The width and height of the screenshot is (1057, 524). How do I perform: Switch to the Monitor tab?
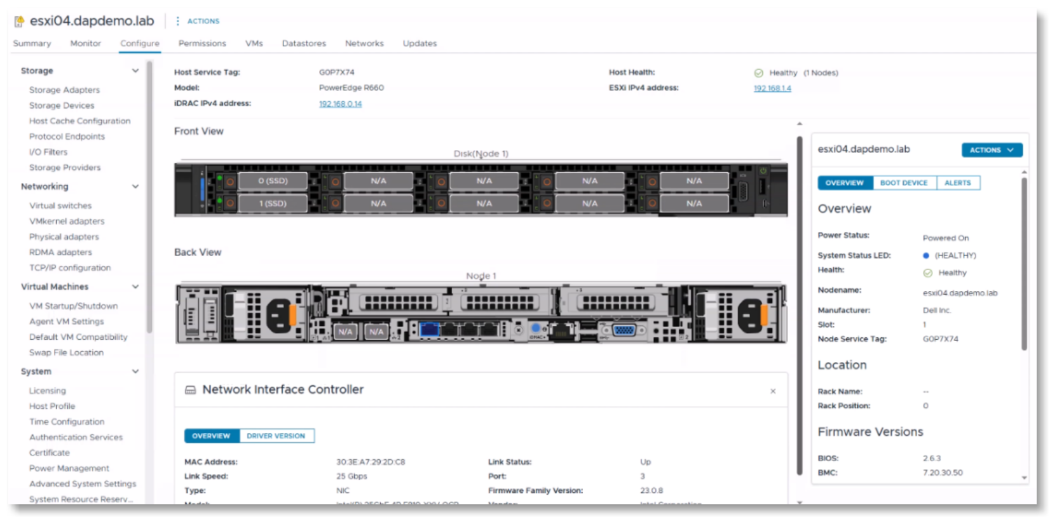[86, 43]
